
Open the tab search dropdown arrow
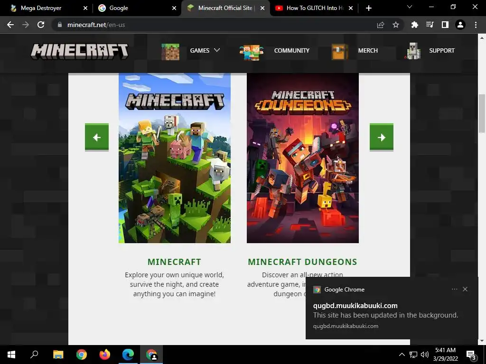410,7
